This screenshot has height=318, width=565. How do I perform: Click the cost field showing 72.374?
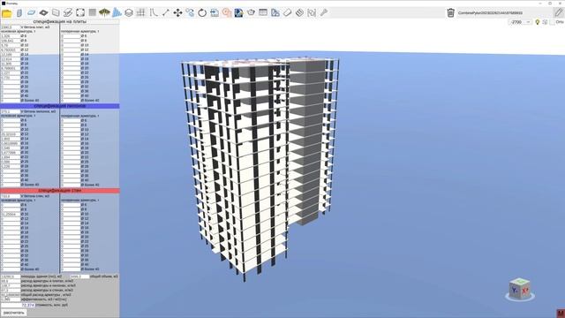click(x=18, y=305)
